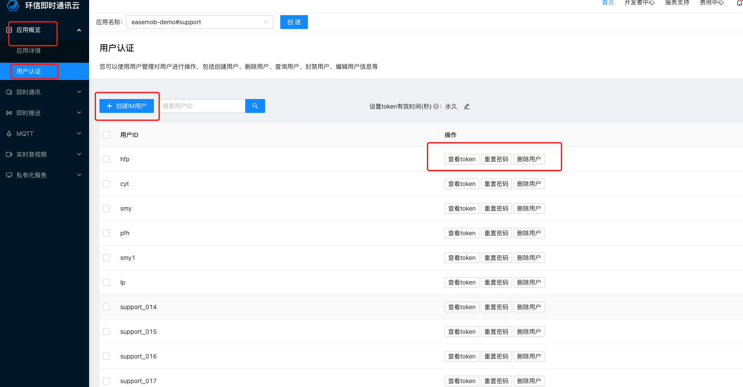Screen dimensions: 743x387
Task: Check the box for user support_015
Action: [x=106, y=332]
